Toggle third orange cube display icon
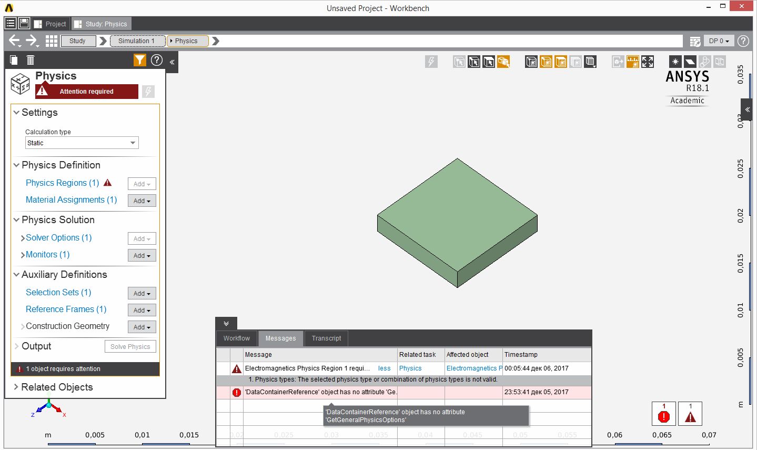Image resolution: width=757 pixels, height=450 pixels. click(x=561, y=62)
